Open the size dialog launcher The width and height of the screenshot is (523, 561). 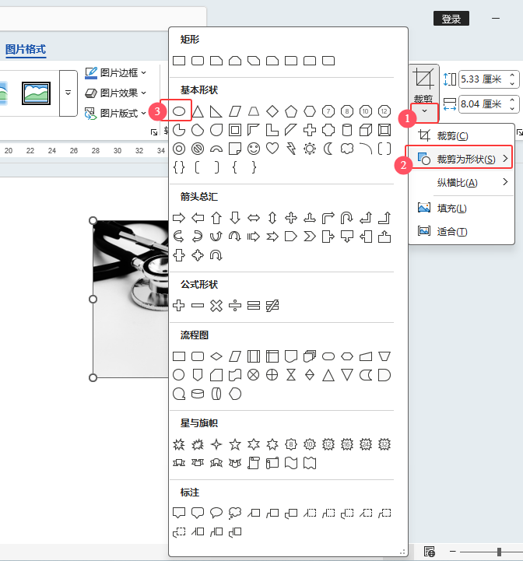coord(519,133)
